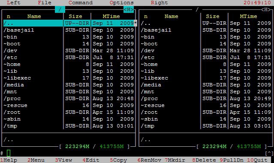Click the 20:49:10 clock in menu bar
Viewport: 274px width, 163px height.
pyautogui.click(x=257, y=3)
